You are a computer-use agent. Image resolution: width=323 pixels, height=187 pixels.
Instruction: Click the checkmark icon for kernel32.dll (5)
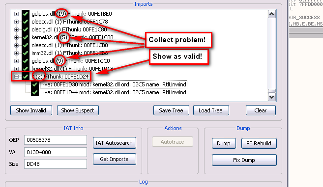[x=26, y=37]
